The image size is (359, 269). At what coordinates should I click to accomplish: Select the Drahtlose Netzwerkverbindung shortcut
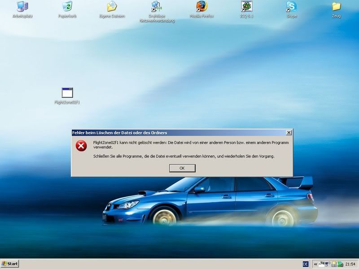[157, 12]
